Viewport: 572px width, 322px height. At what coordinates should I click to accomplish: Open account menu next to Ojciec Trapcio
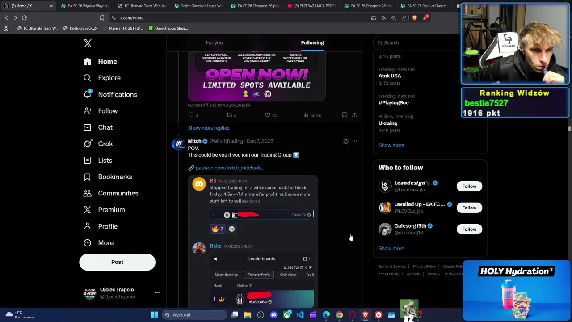pyautogui.click(x=157, y=293)
